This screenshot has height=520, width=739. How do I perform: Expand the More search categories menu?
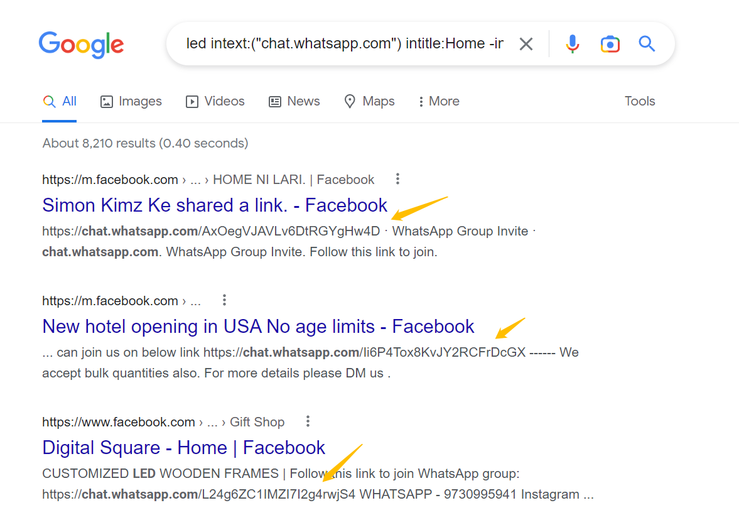439,101
